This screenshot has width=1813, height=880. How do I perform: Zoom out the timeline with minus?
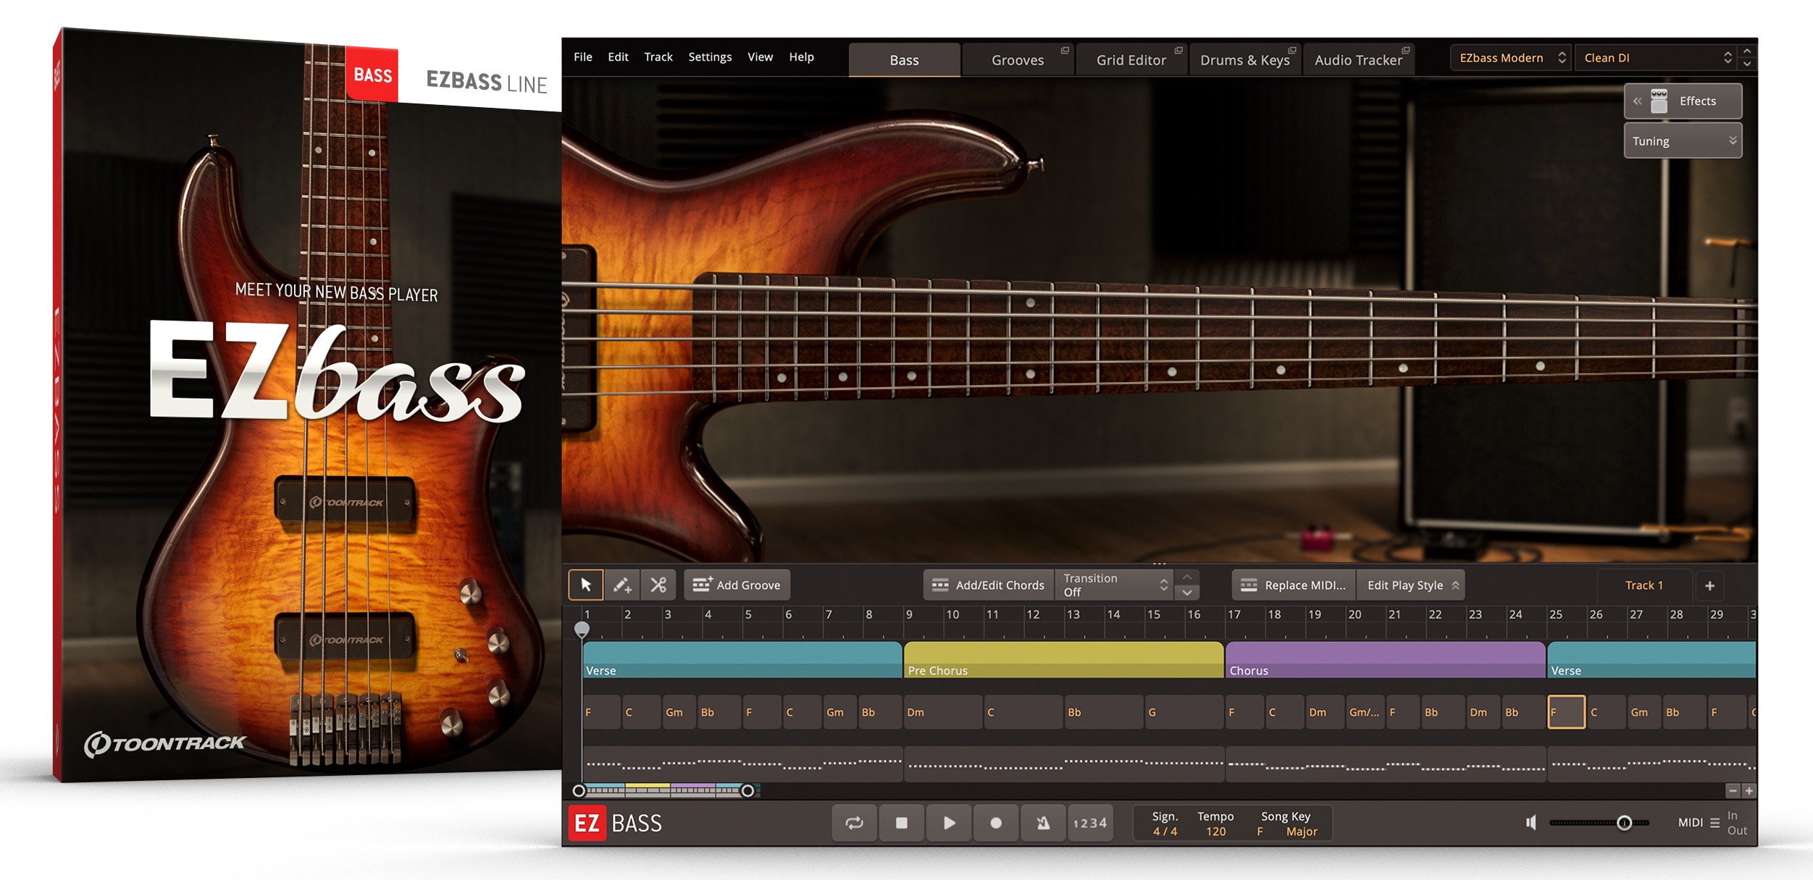pos(1733,791)
